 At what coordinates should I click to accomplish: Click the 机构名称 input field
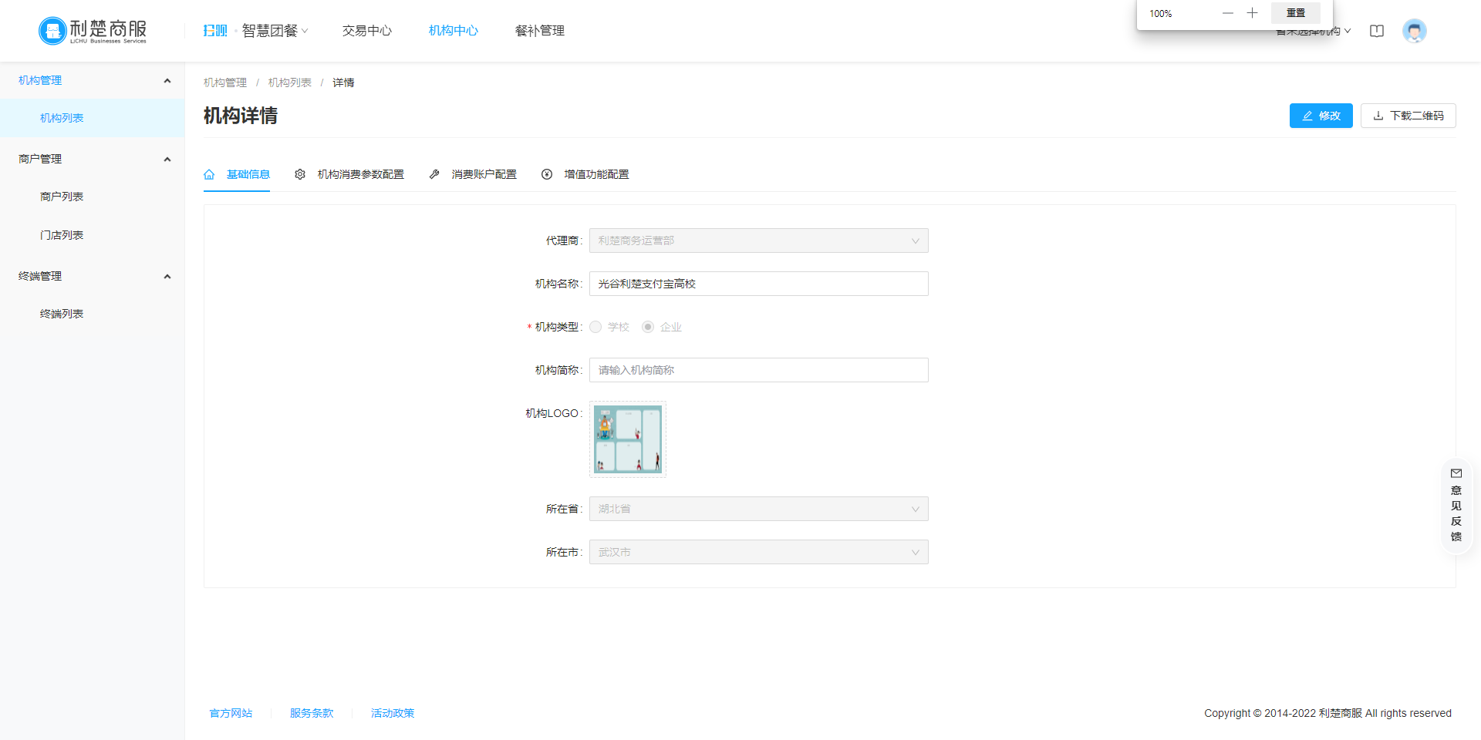(759, 284)
